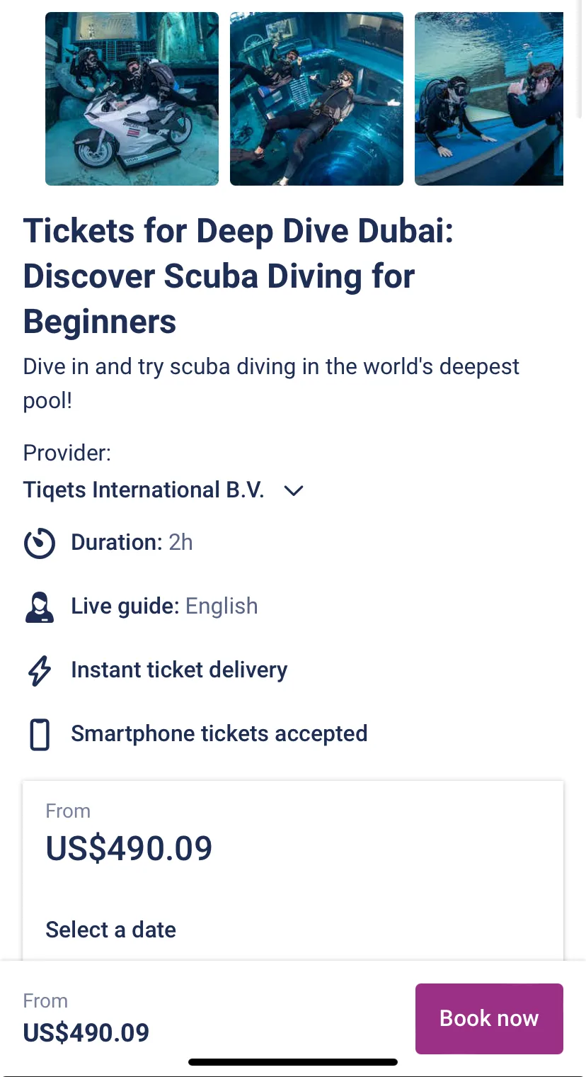Tap the Select a date heading
586x1077 pixels.
[111, 930]
